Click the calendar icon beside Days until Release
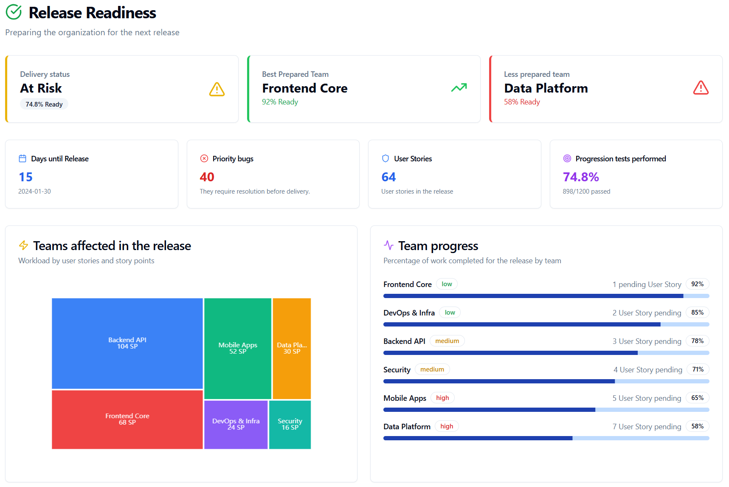This screenshot has height=487, width=729. 23,158
